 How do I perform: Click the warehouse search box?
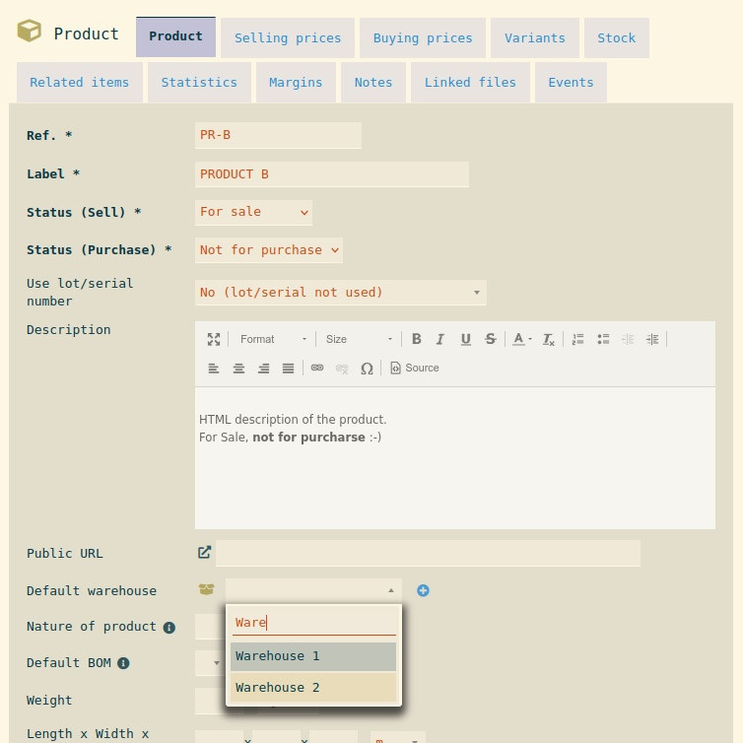313,623
